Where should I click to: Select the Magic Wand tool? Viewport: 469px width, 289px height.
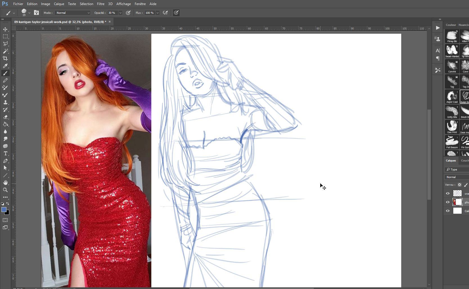[x=5, y=51]
